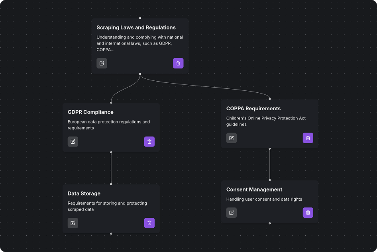
Task: Trash the Consent Management node
Action: (308, 213)
